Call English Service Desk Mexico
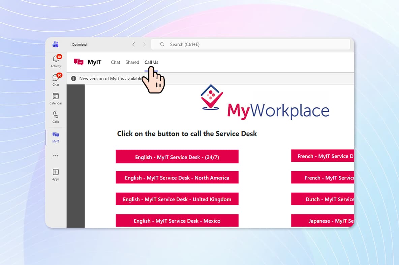Screen dimensions: 399x265 coord(177,221)
